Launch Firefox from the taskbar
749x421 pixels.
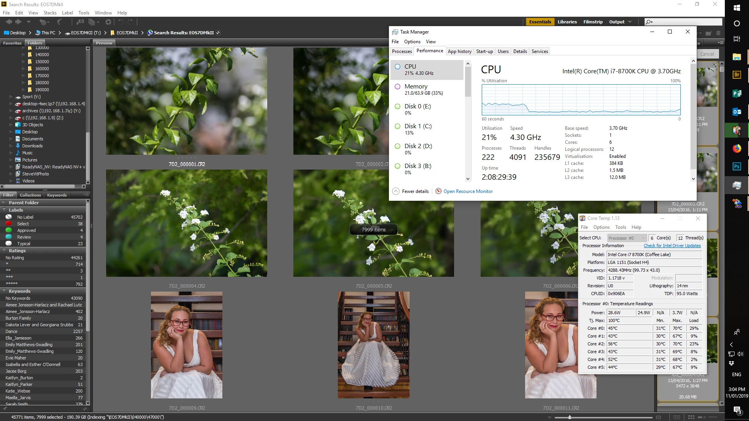click(737, 149)
